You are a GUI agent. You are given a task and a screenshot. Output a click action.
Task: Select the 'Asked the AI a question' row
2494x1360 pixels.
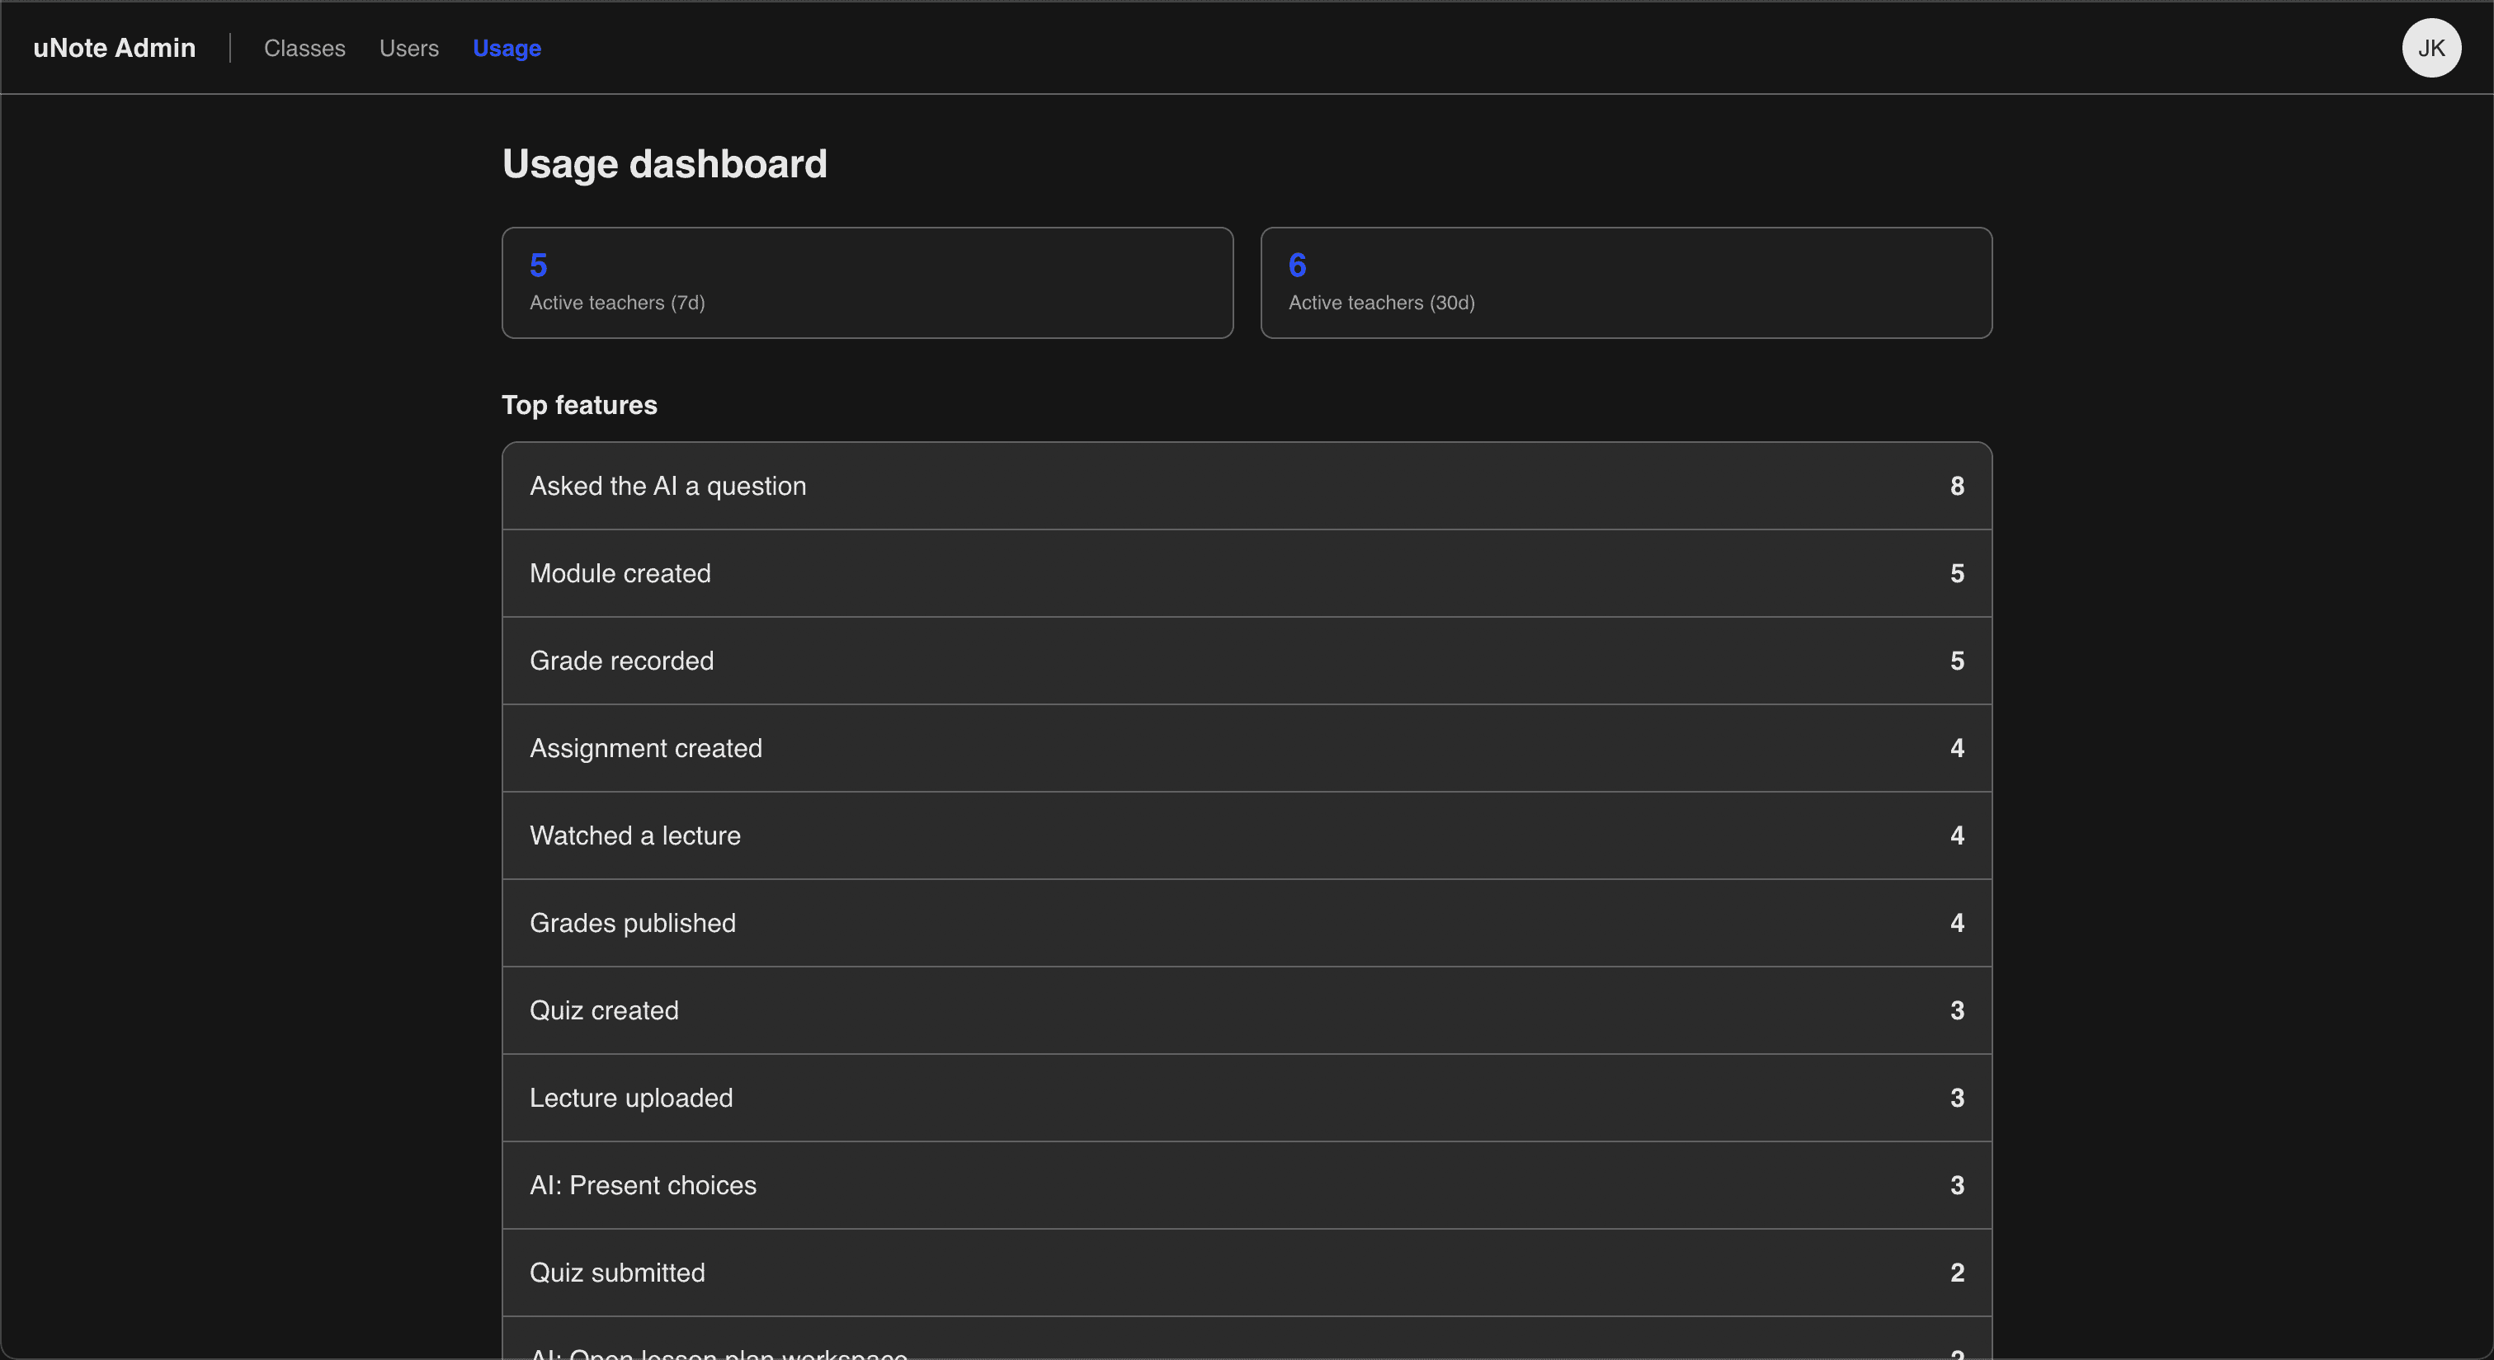coord(1246,486)
